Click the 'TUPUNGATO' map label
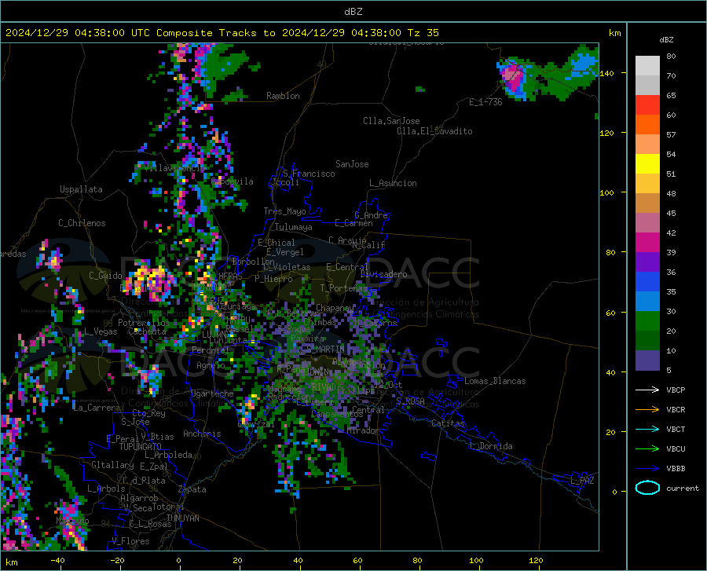The width and height of the screenshot is (707, 571). (141, 447)
